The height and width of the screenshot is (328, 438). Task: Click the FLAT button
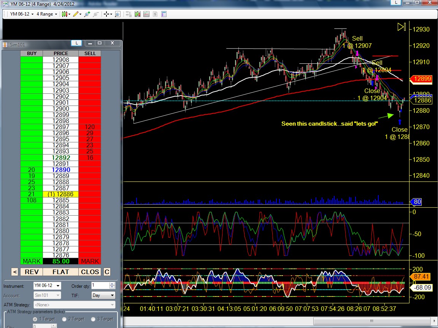[60, 272]
